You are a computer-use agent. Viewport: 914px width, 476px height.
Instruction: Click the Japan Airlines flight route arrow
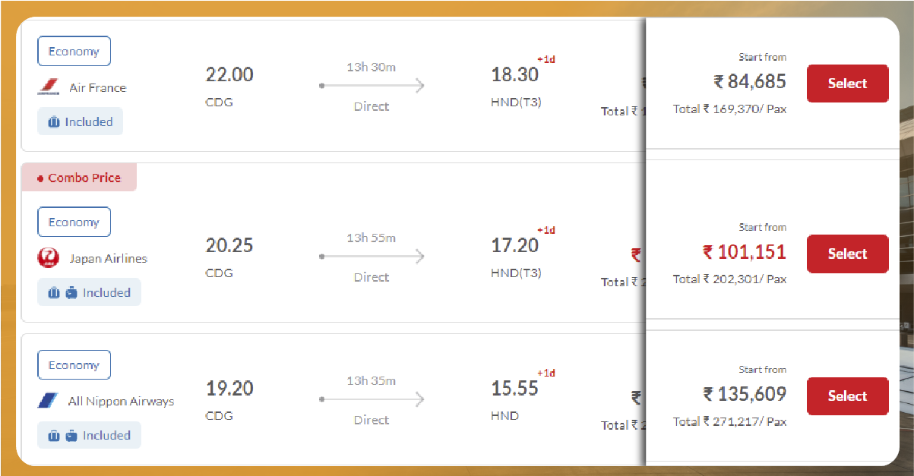click(x=372, y=257)
